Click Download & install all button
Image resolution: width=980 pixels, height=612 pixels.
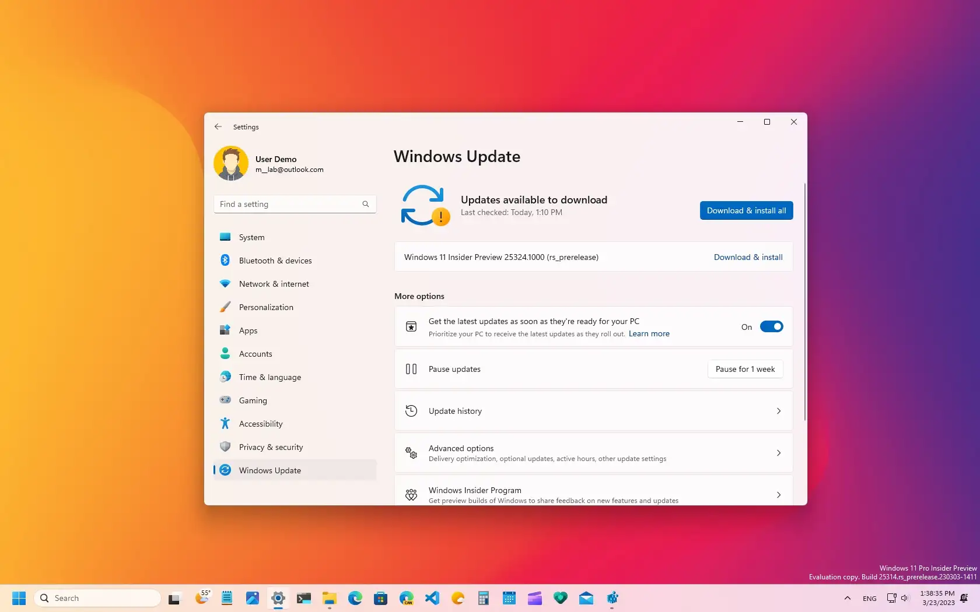746,210
